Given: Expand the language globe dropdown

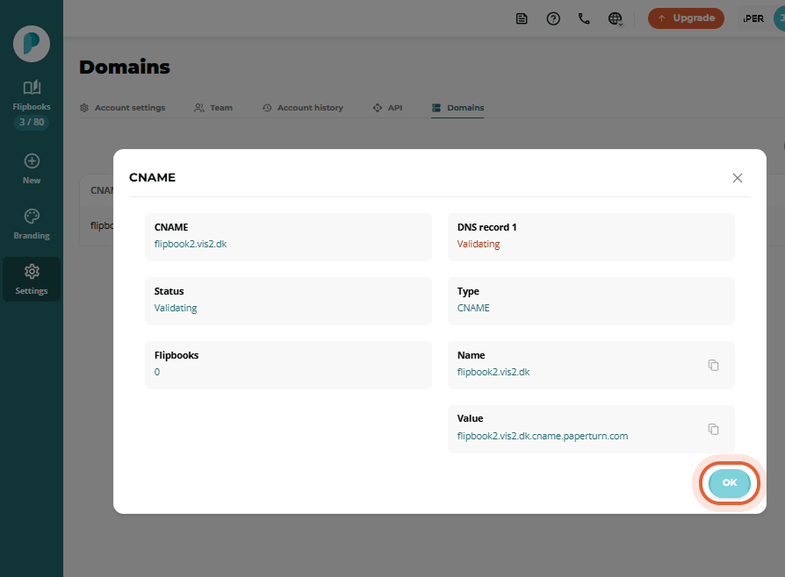Looking at the screenshot, I should 616,18.
